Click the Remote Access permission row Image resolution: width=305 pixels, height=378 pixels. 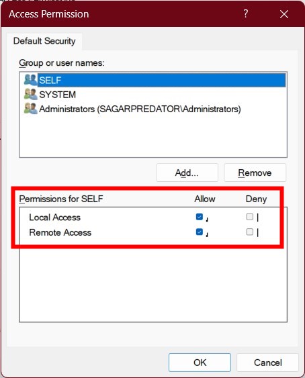[x=153, y=232]
